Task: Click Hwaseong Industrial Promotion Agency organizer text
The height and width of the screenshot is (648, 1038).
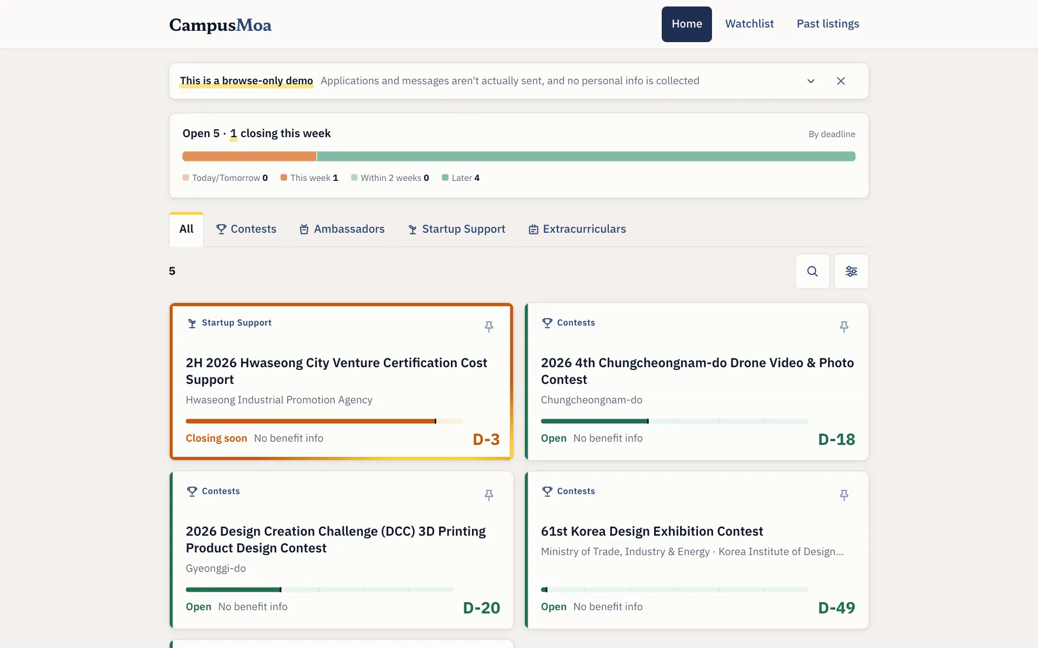Action: [x=279, y=400]
